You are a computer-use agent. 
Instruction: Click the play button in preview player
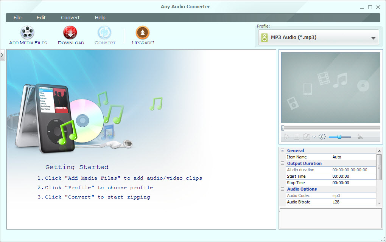[286, 137]
